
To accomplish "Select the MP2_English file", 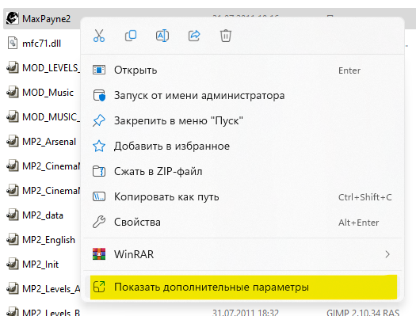I will coord(49,240).
